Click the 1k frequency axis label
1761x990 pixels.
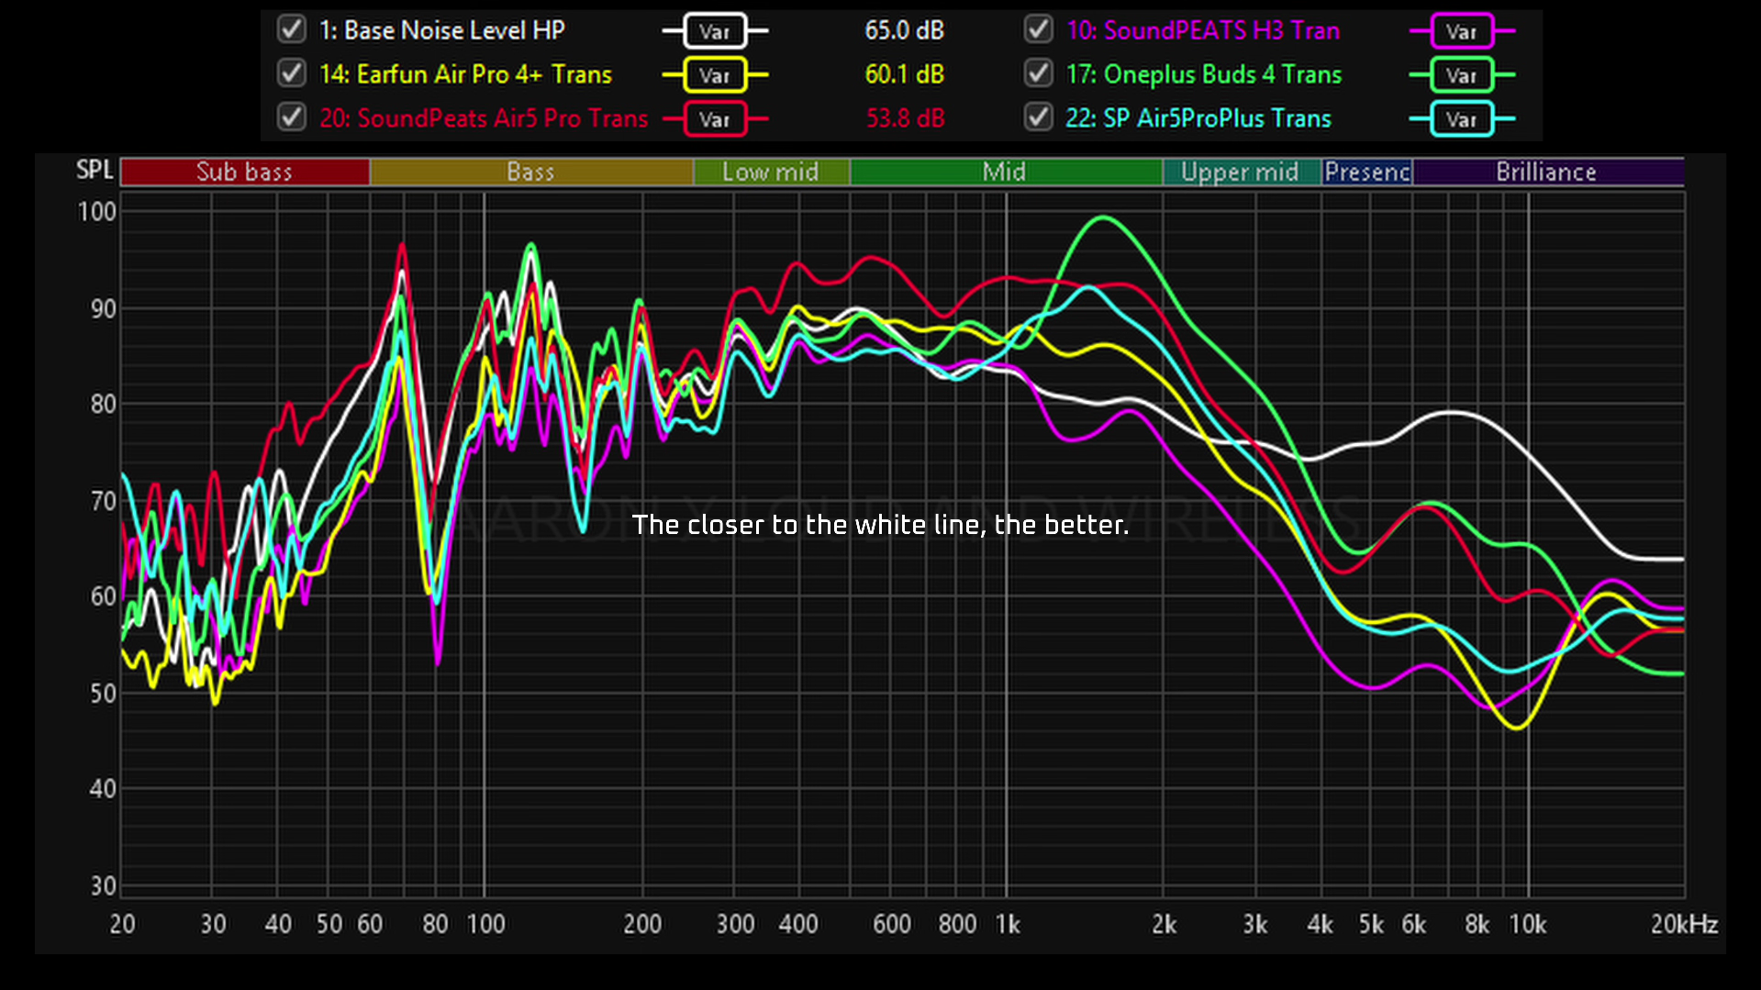pos(1008,924)
